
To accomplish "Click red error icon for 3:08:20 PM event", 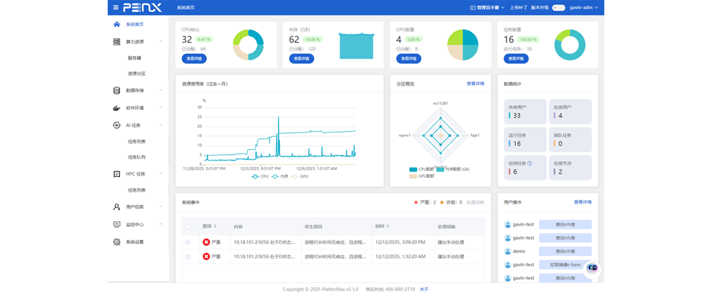I will (206, 242).
